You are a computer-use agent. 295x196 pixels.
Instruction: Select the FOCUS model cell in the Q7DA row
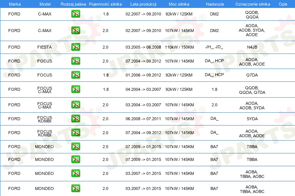[x=45, y=75]
